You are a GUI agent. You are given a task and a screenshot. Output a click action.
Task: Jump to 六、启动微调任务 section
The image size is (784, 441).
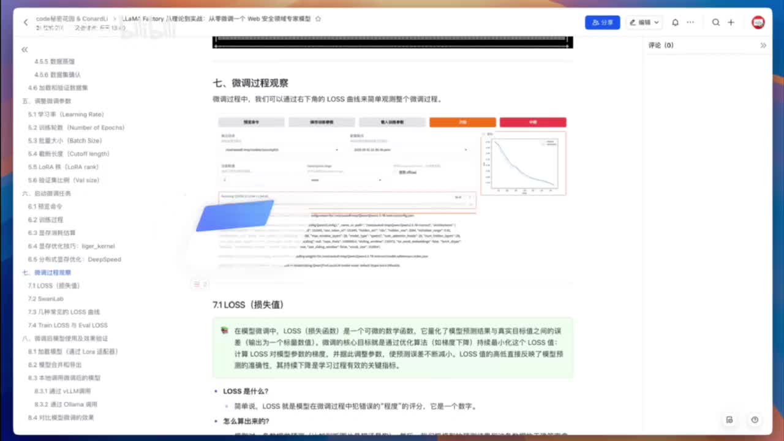coord(47,194)
